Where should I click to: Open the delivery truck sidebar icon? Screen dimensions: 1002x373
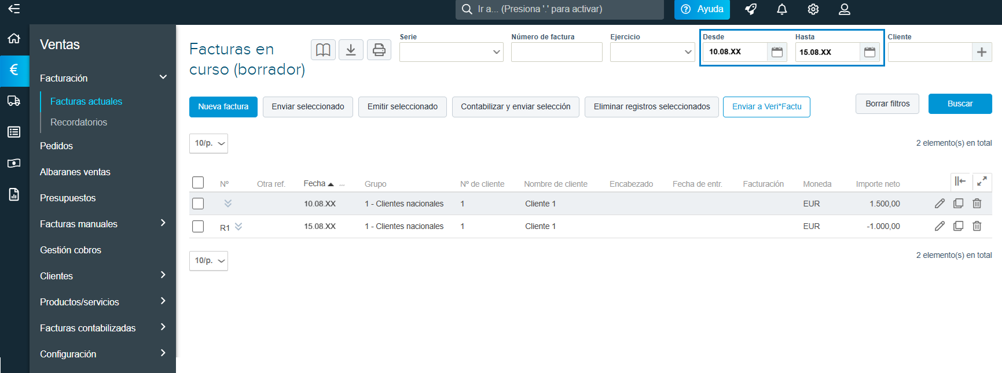[x=14, y=101]
